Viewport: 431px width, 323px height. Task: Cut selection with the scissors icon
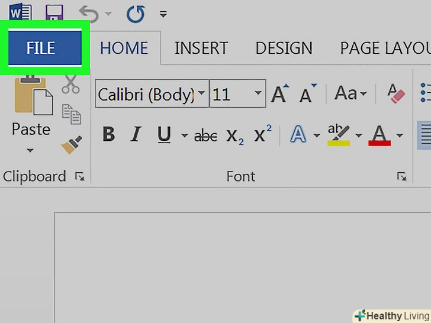[70, 85]
